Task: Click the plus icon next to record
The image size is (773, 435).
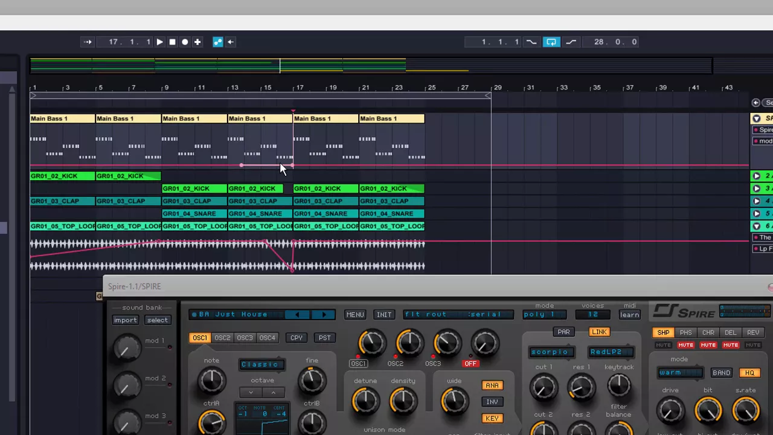Action: click(197, 42)
